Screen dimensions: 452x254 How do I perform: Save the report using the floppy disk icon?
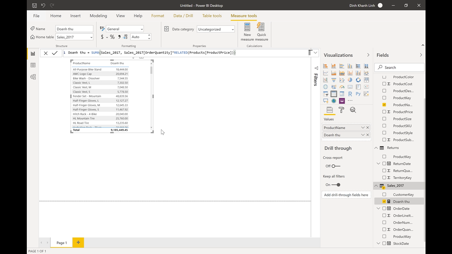34,6
